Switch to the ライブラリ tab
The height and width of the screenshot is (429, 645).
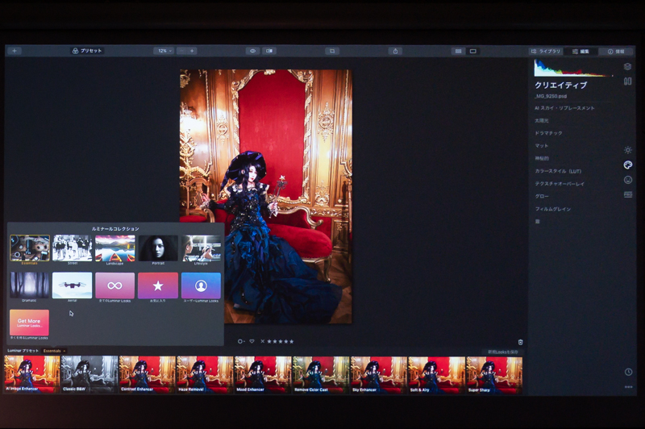pyautogui.click(x=546, y=52)
